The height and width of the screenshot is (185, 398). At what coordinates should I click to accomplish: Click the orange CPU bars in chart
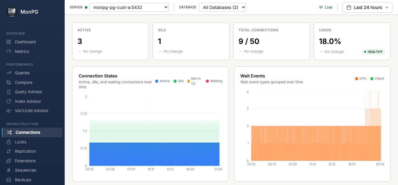point(316,143)
